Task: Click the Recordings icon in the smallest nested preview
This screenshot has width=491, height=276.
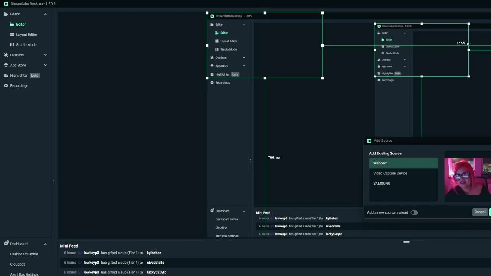Action: (x=379, y=80)
